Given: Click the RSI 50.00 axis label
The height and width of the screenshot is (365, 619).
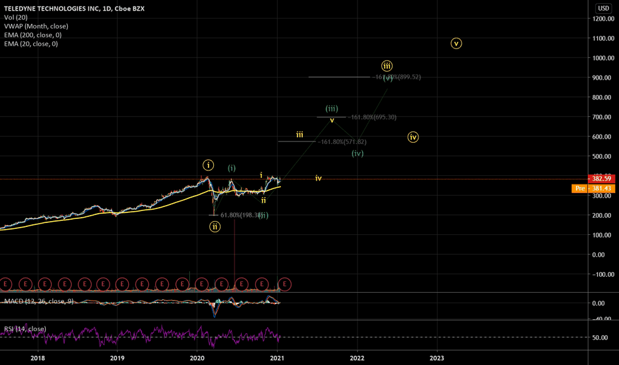Looking at the screenshot, I should coord(600,338).
